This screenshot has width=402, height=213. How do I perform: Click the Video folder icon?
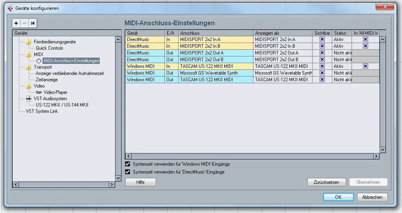(x=28, y=86)
